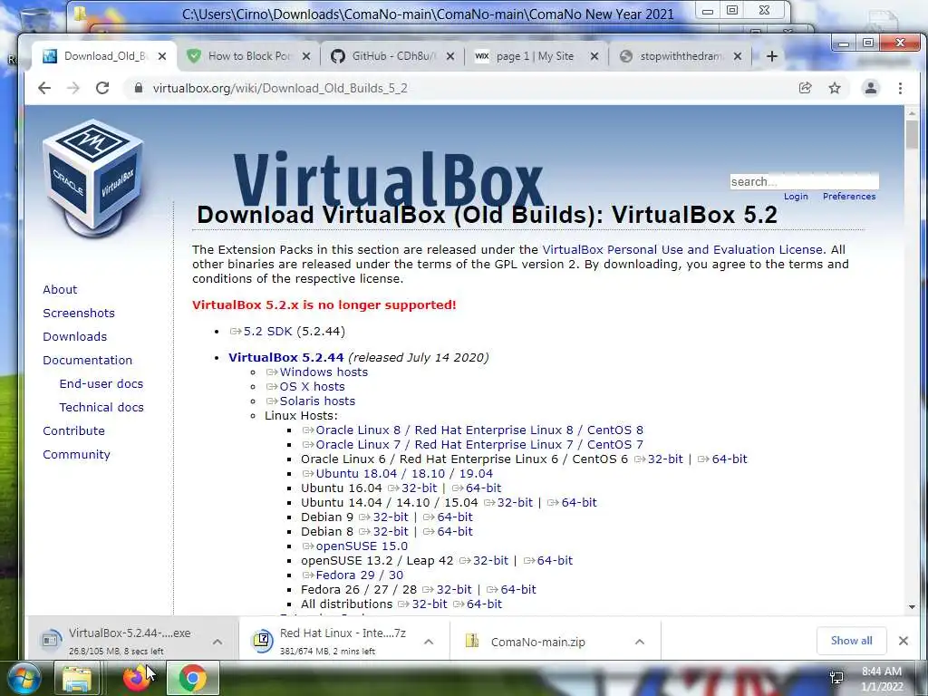
Task: Go back with the browser back arrow
Action: point(44,88)
